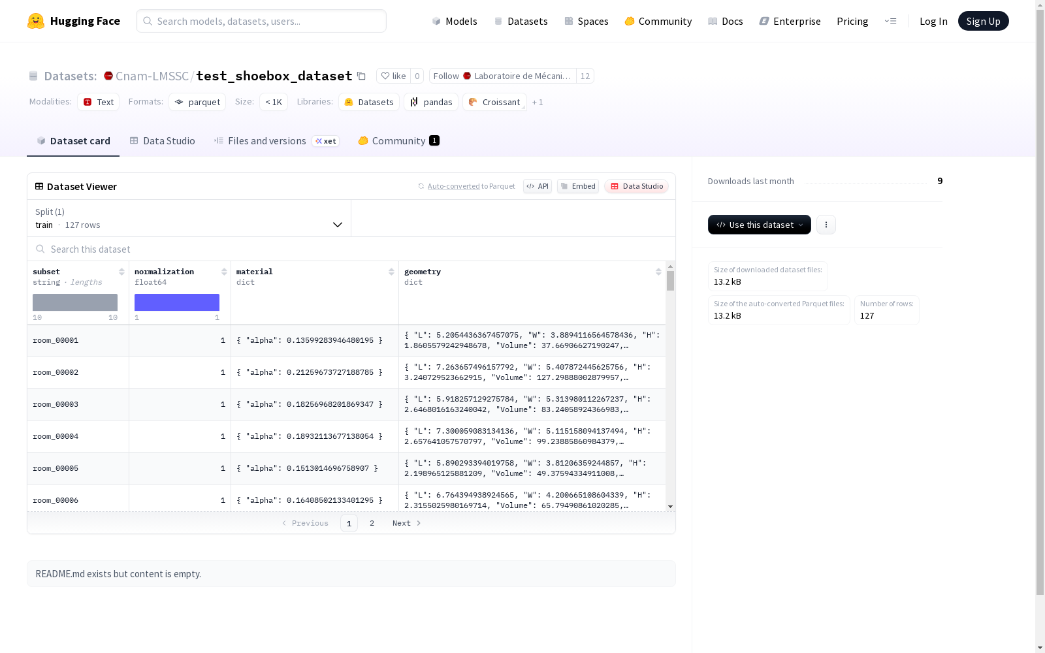Open Enterprise in the navigation

click(x=790, y=21)
